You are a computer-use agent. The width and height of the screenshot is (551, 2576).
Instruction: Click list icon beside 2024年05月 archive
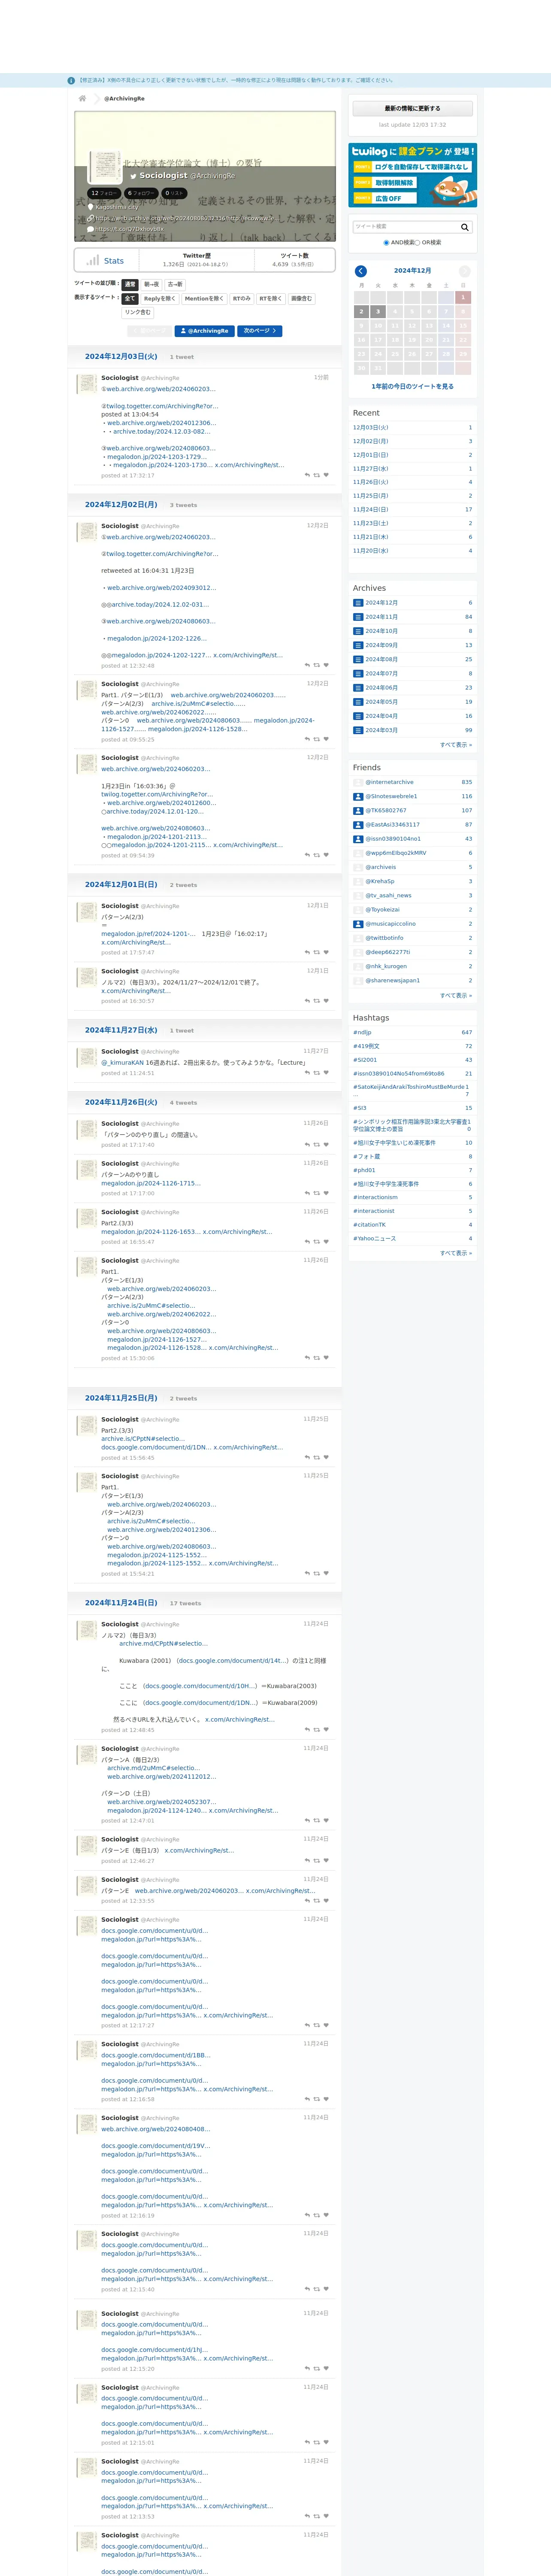click(358, 701)
